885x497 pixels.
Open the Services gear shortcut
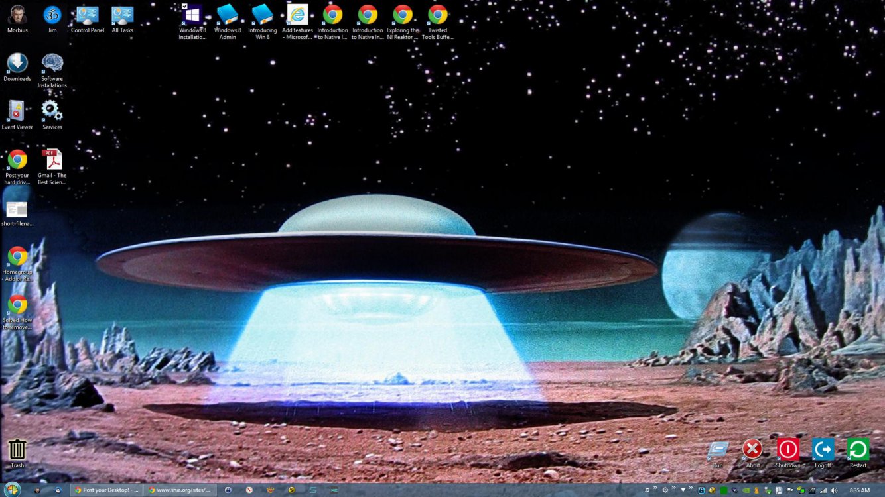point(52,111)
